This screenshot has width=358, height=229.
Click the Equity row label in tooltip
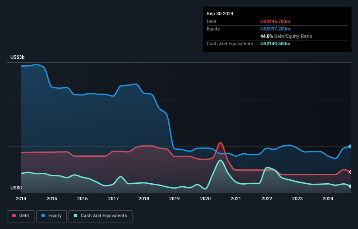point(213,29)
